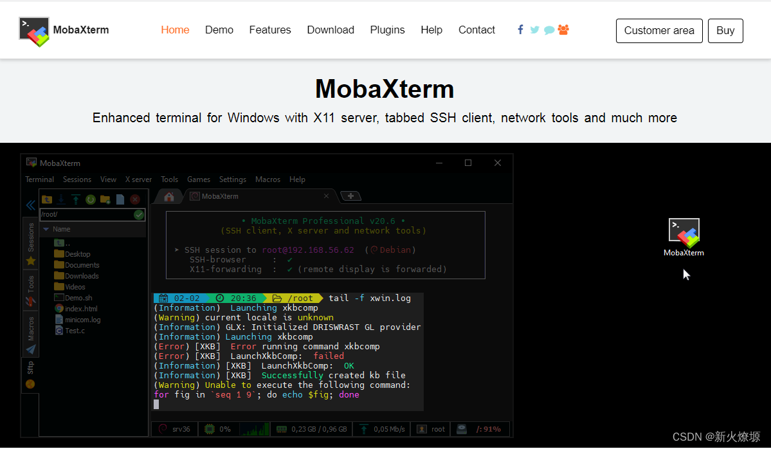Click the Macros paper plane icon in the sidebar
This screenshot has width=771, height=449.
[30, 349]
